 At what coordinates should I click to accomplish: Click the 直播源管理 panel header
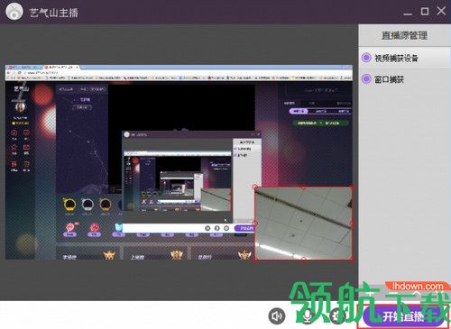404,35
